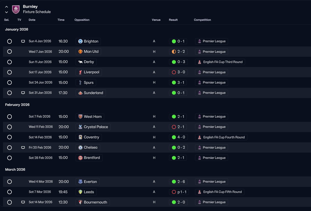Select the West Ham fixture radio button
This screenshot has width=311, height=211.
pyautogui.click(x=10, y=117)
